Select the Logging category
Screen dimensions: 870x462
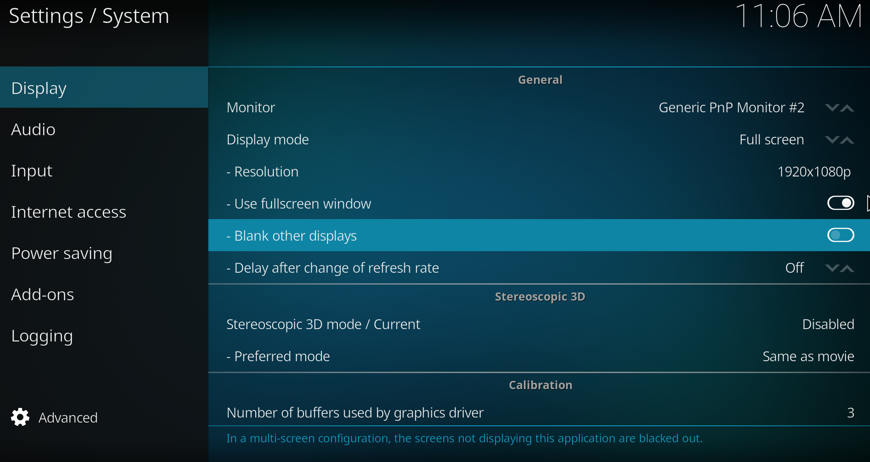click(104, 335)
